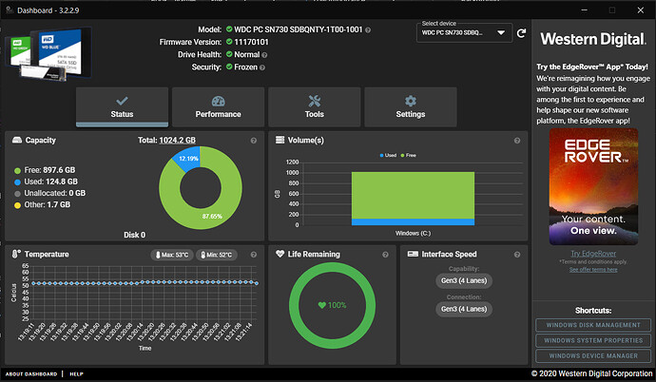Click the Security green check icon

pyautogui.click(x=229, y=67)
